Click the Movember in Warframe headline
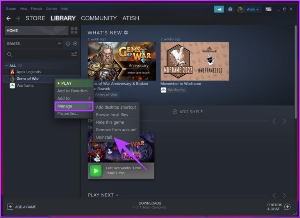This screenshot has height=218, width=300. click(x=180, y=84)
